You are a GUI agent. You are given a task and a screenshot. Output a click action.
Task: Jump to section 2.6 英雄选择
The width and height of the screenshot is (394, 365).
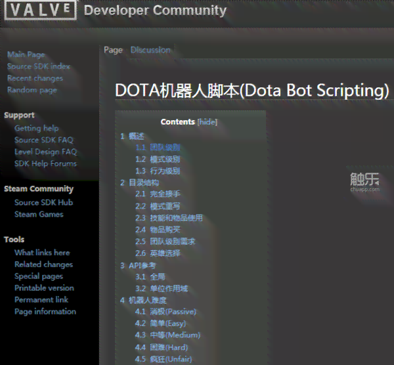pyautogui.click(x=158, y=253)
